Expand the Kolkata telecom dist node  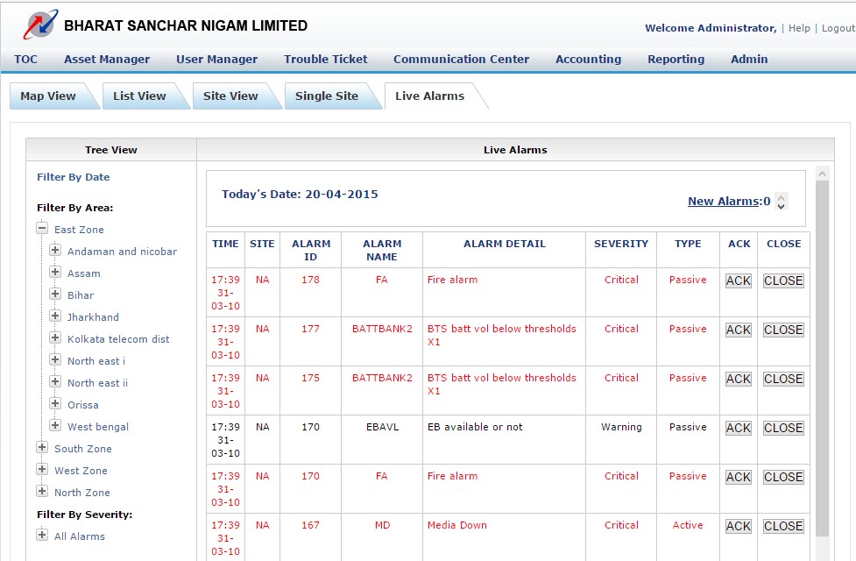tap(54, 338)
